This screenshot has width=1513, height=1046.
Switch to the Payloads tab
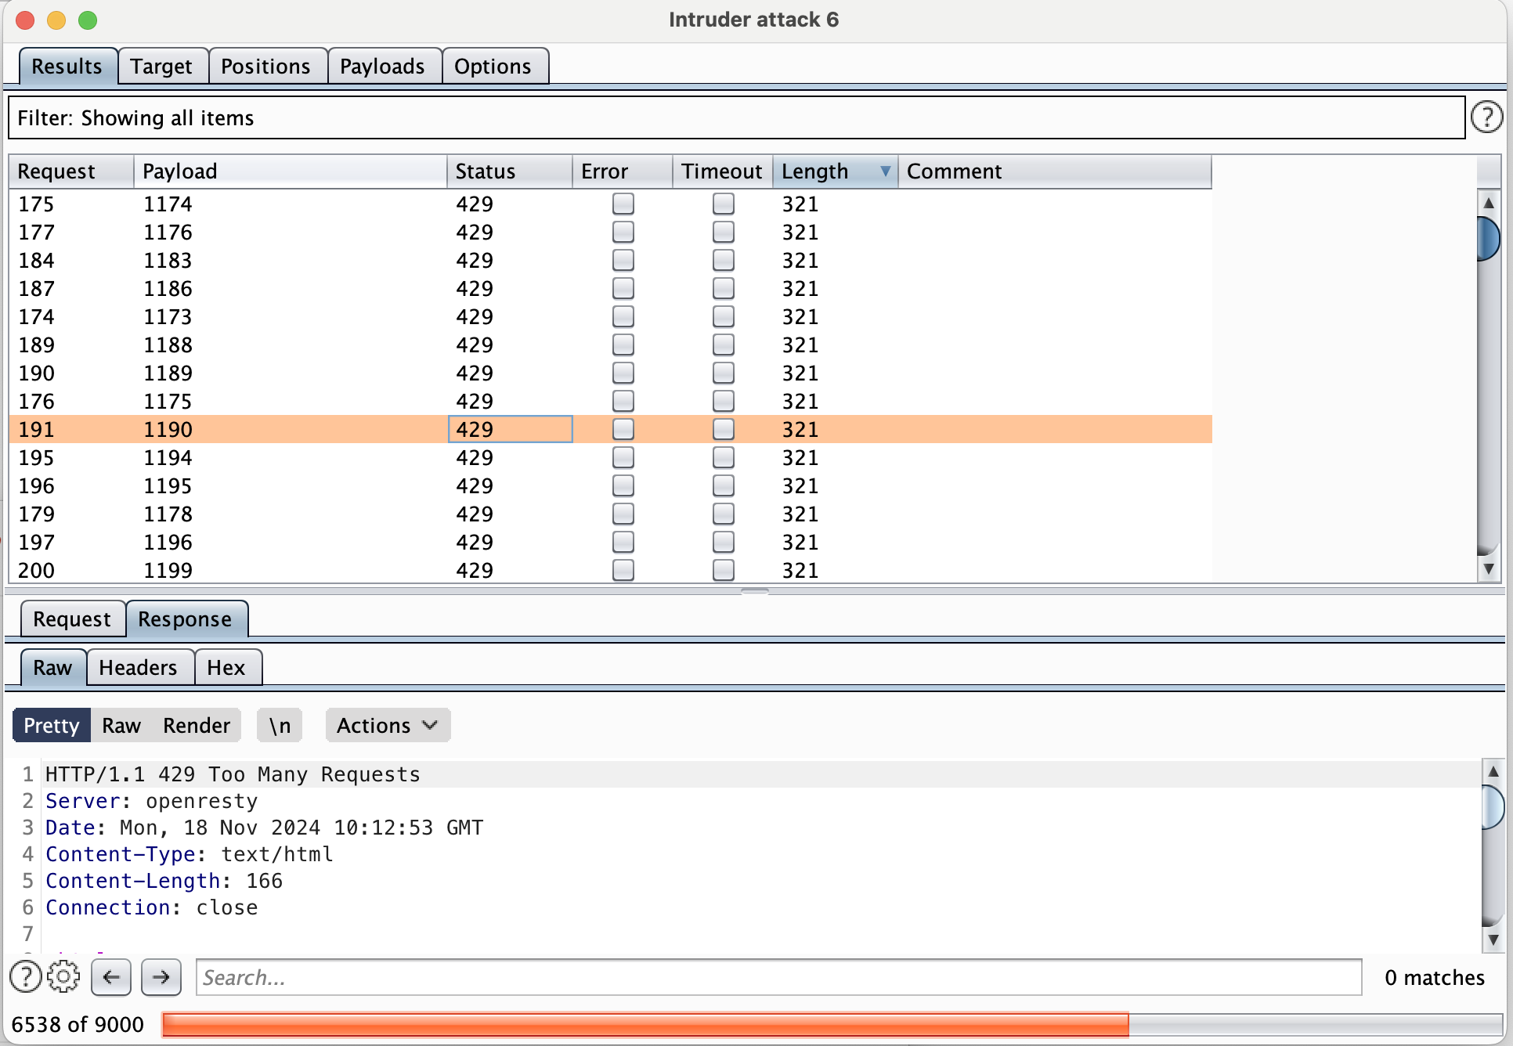[x=382, y=67]
